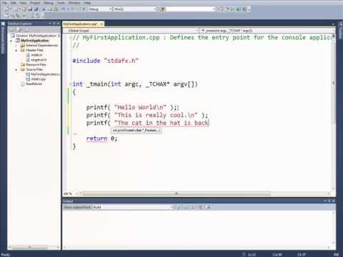
Task: Open the File menu
Action: click(x=5, y=3)
